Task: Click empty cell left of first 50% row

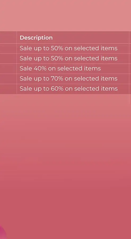Action: click(x=8, y=49)
